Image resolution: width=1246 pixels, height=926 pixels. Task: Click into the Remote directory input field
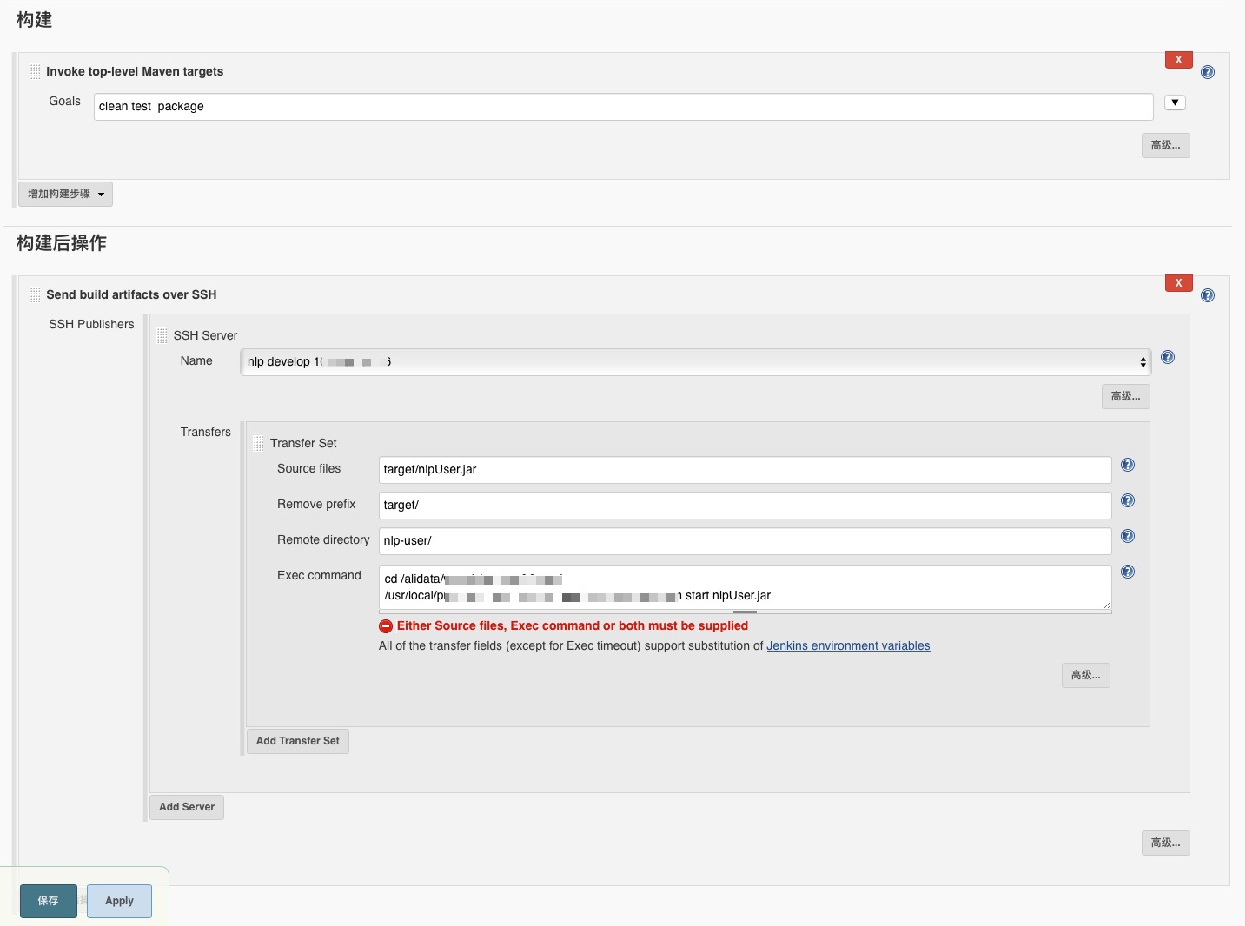point(745,540)
